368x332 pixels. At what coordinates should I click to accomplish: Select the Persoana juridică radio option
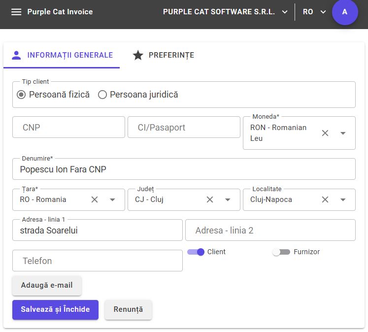coord(102,95)
